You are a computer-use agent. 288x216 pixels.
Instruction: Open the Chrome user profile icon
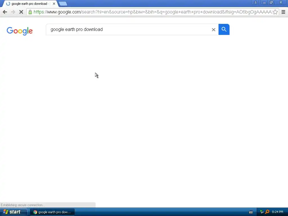point(255,2)
